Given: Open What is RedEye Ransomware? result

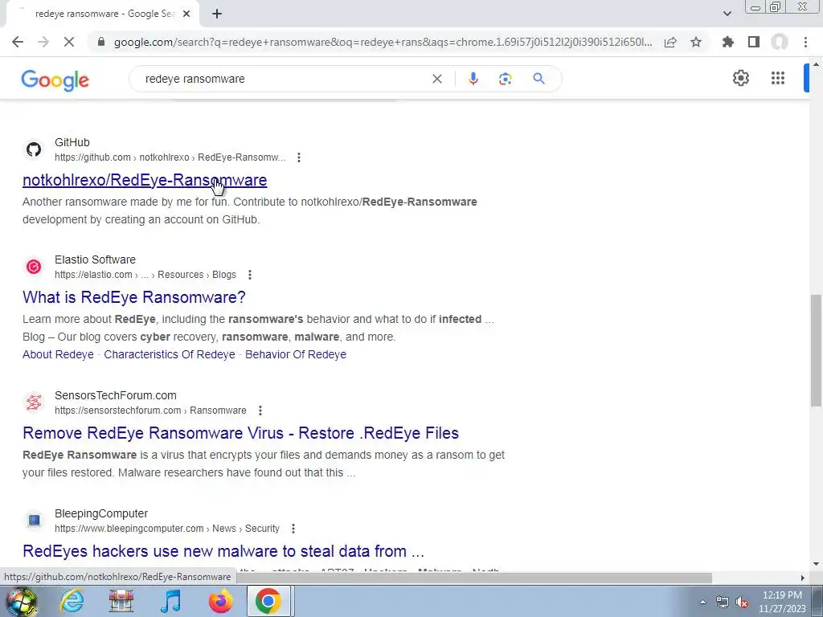Looking at the screenshot, I should (x=134, y=297).
